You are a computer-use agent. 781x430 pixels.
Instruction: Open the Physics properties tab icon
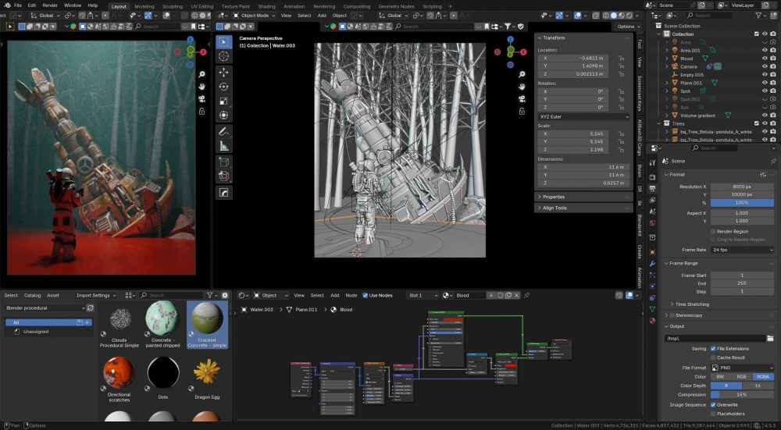652,286
